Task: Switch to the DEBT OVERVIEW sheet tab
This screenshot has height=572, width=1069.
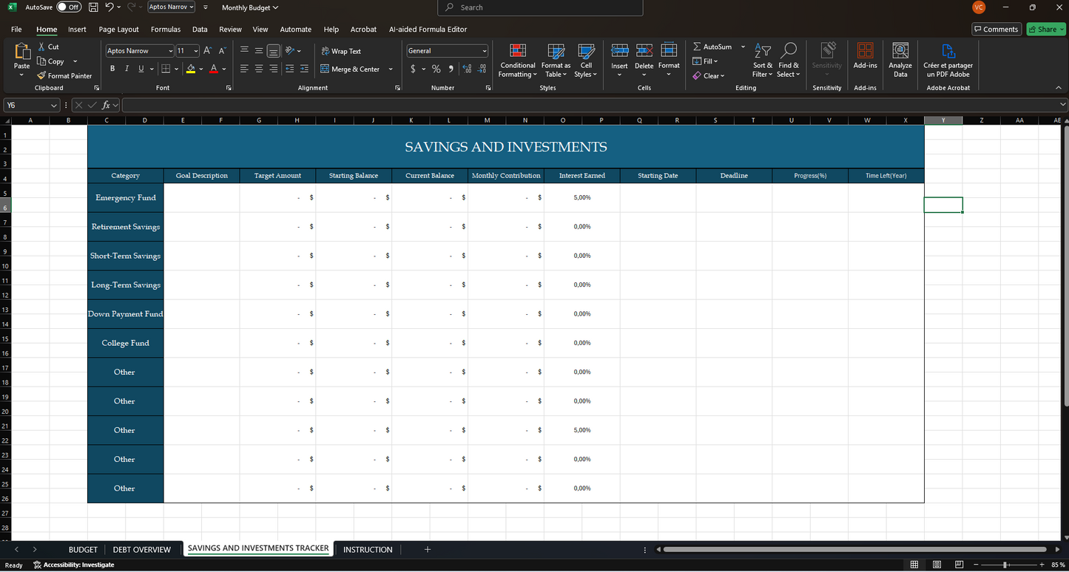Action: pos(141,550)
